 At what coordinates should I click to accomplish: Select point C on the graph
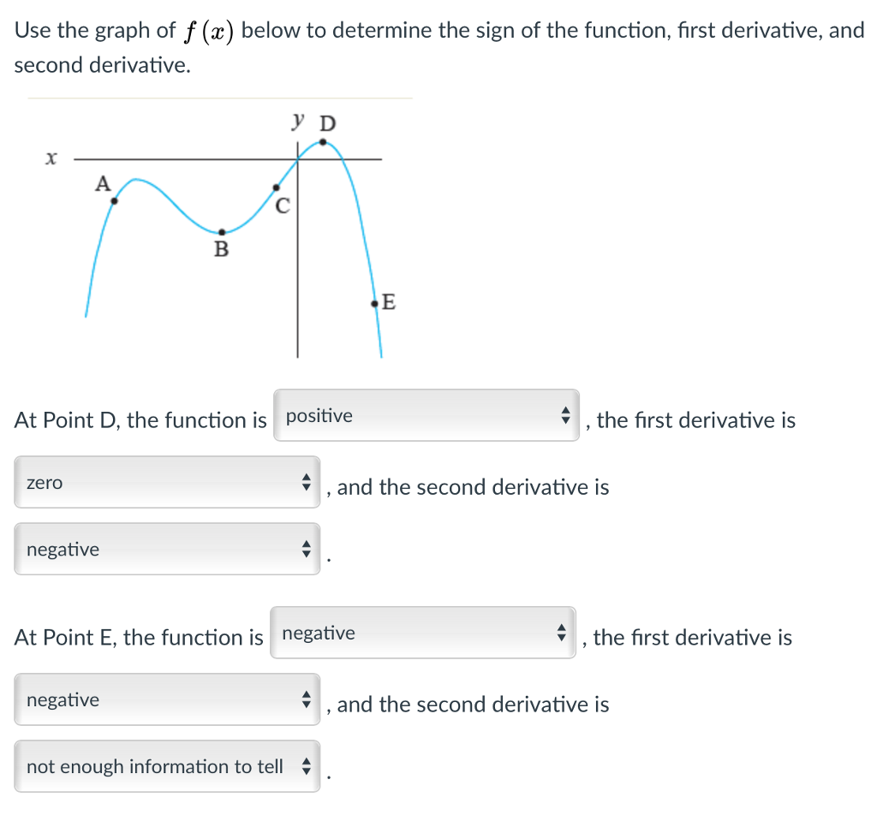pos(275,186)
